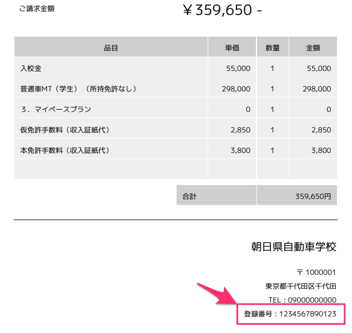Screen dimensions: 352x333
Task: Click the 合計 total label
Action: click(x=189, y=196)
